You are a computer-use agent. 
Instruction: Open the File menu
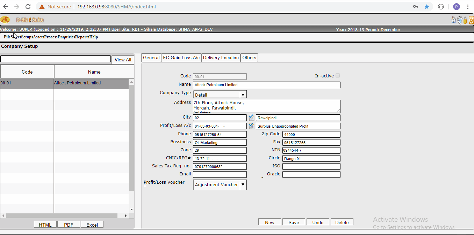click(x=7, y=37)
